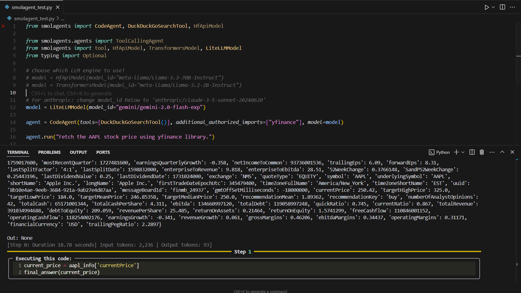Switch to PORTS panel tab

(x=103, y=152)
